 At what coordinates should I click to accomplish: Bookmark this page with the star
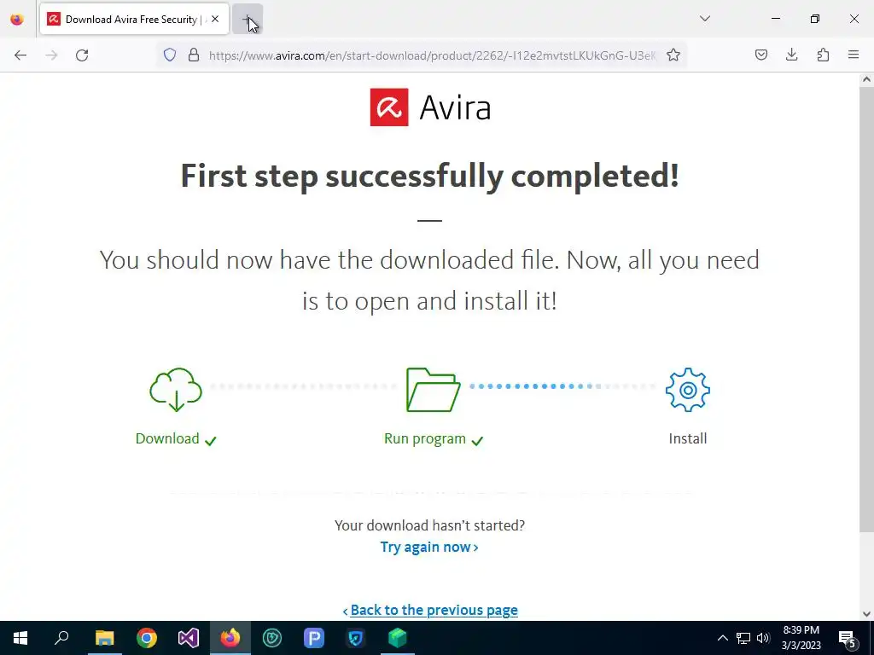[x=673, y=55]
